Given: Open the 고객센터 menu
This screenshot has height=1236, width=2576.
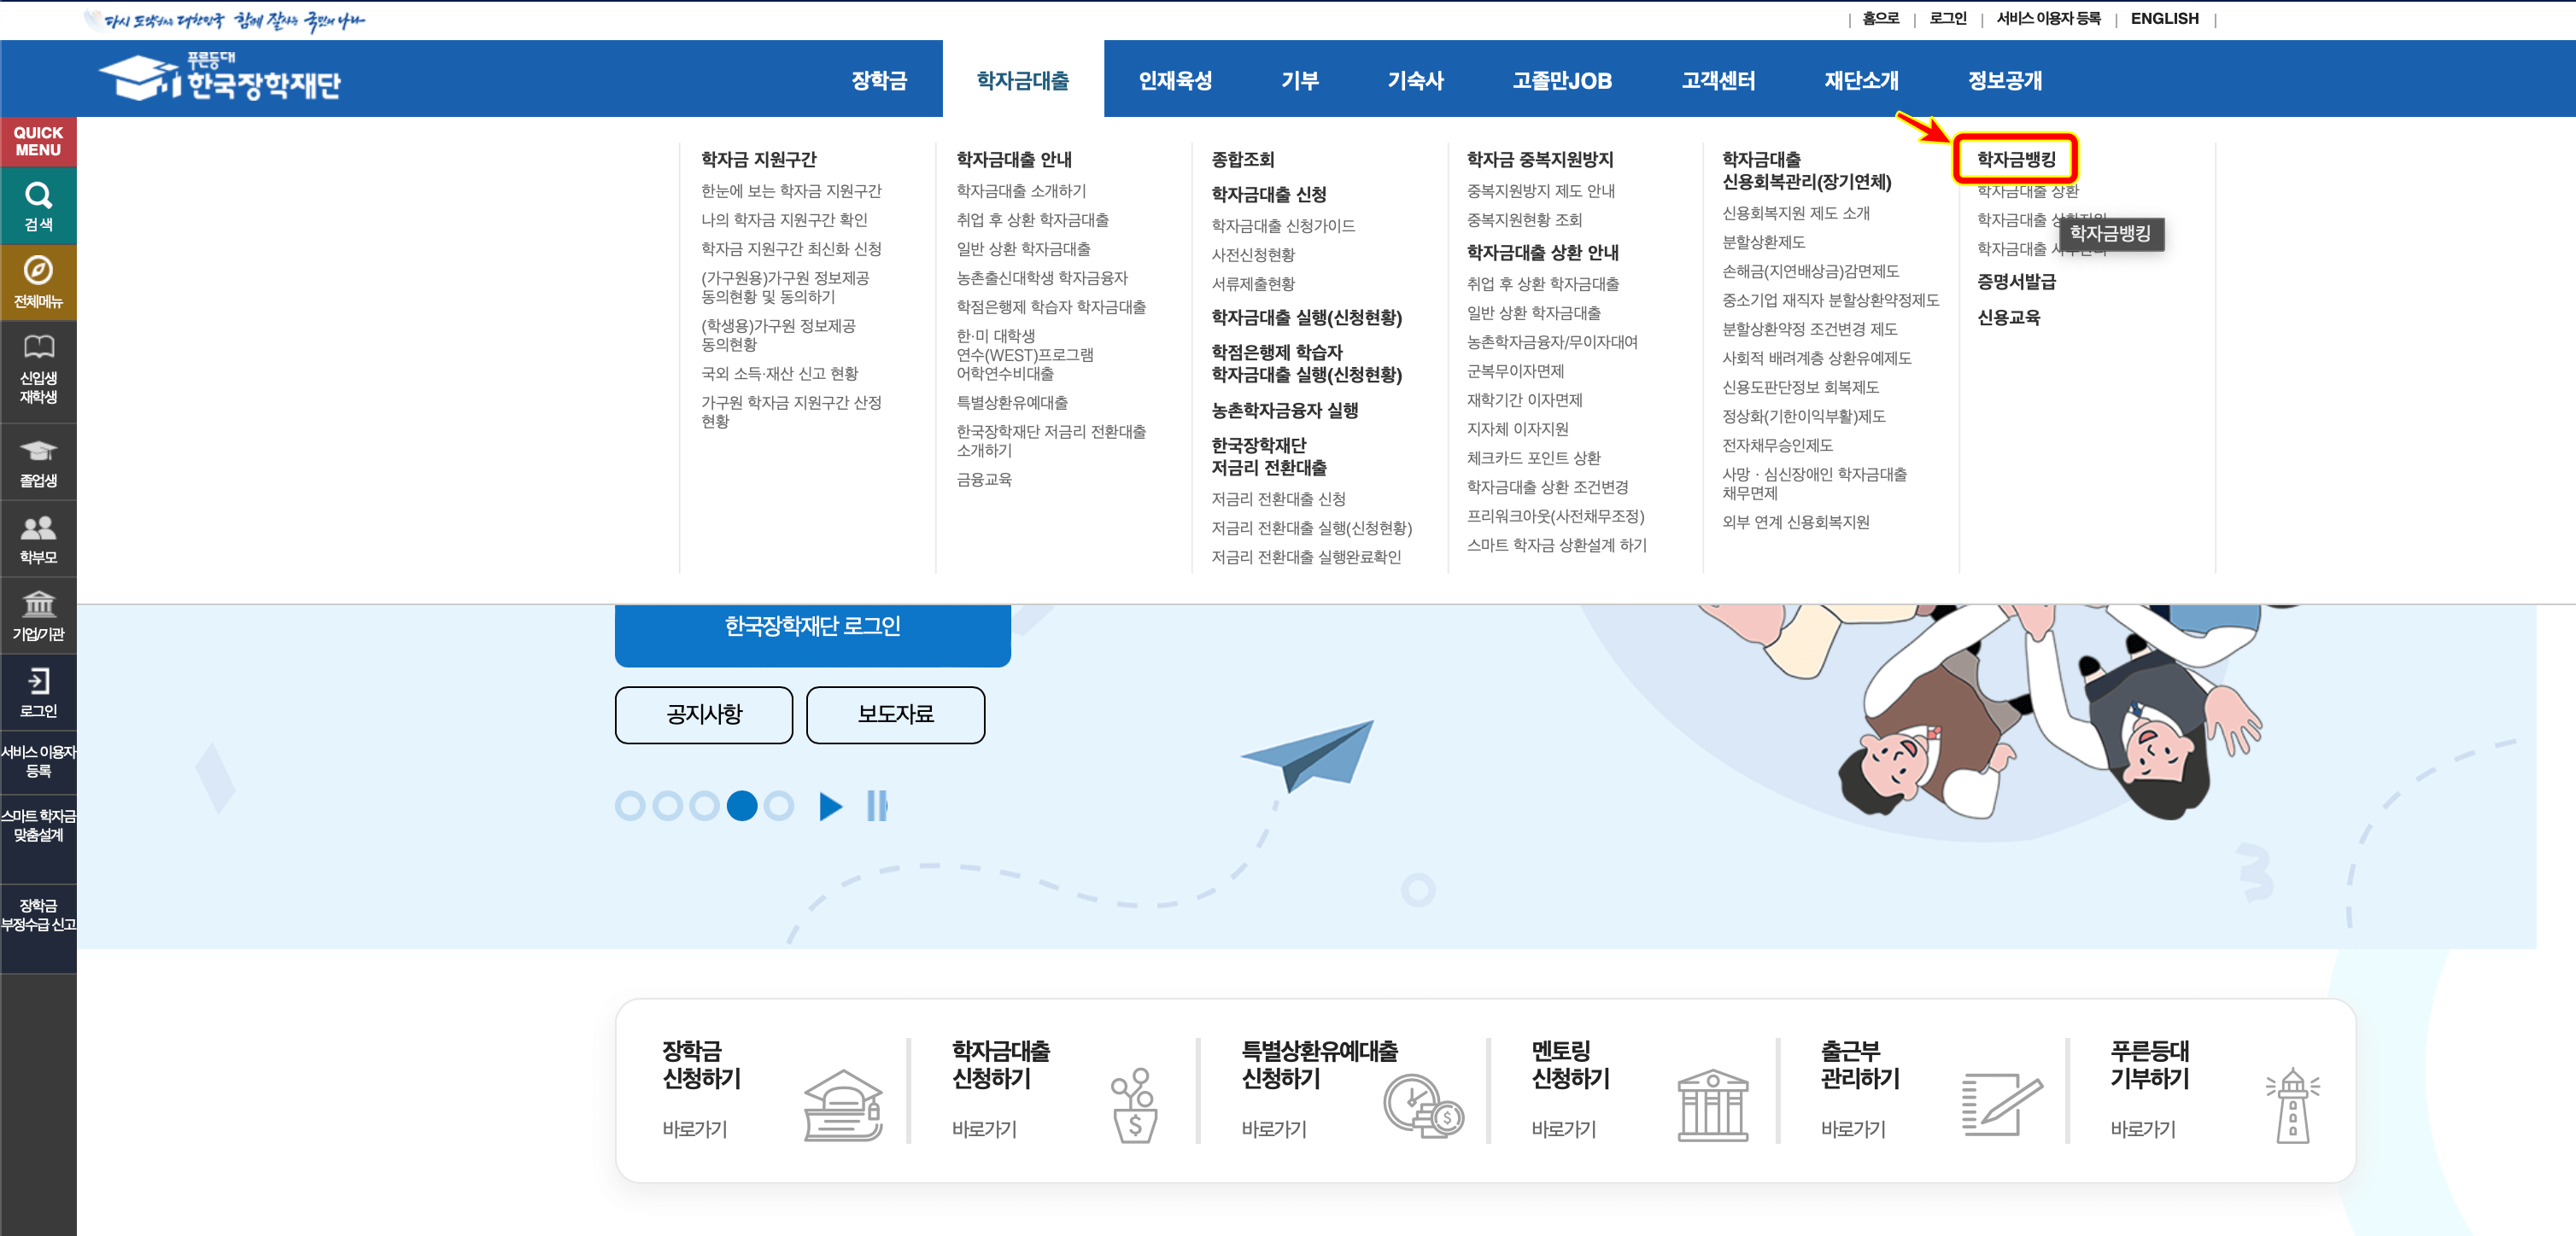Looking at the screenshot, I should click(1719, 81).
